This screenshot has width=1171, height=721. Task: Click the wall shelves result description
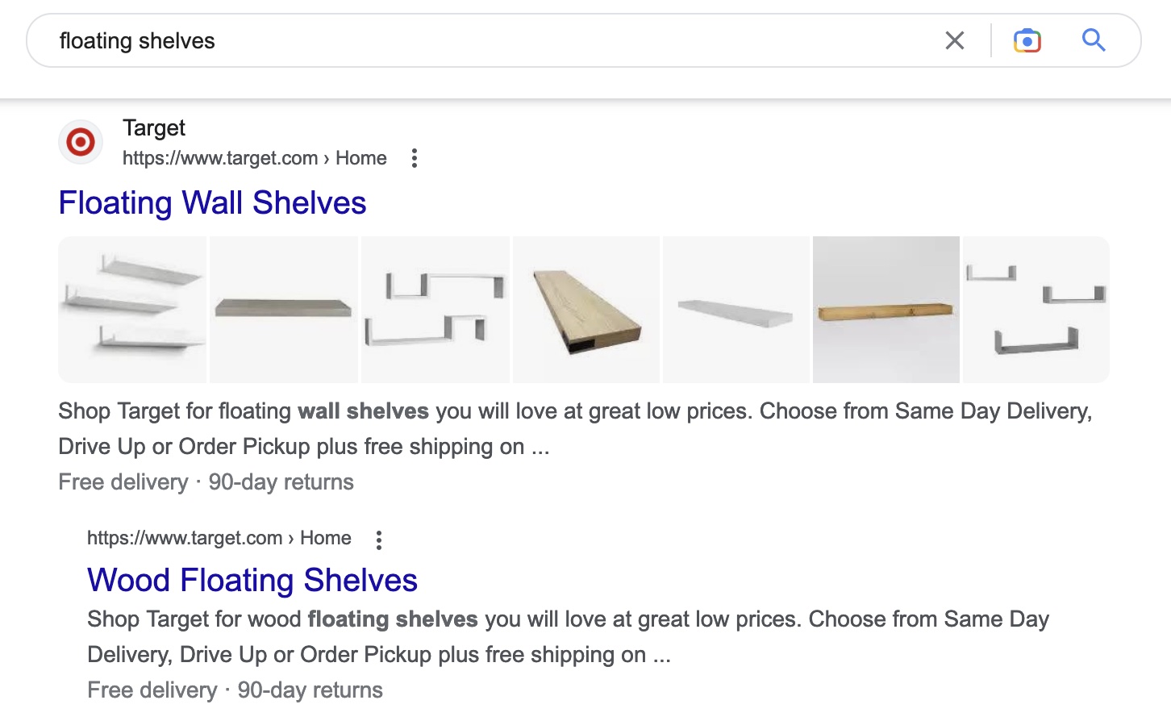574,428
